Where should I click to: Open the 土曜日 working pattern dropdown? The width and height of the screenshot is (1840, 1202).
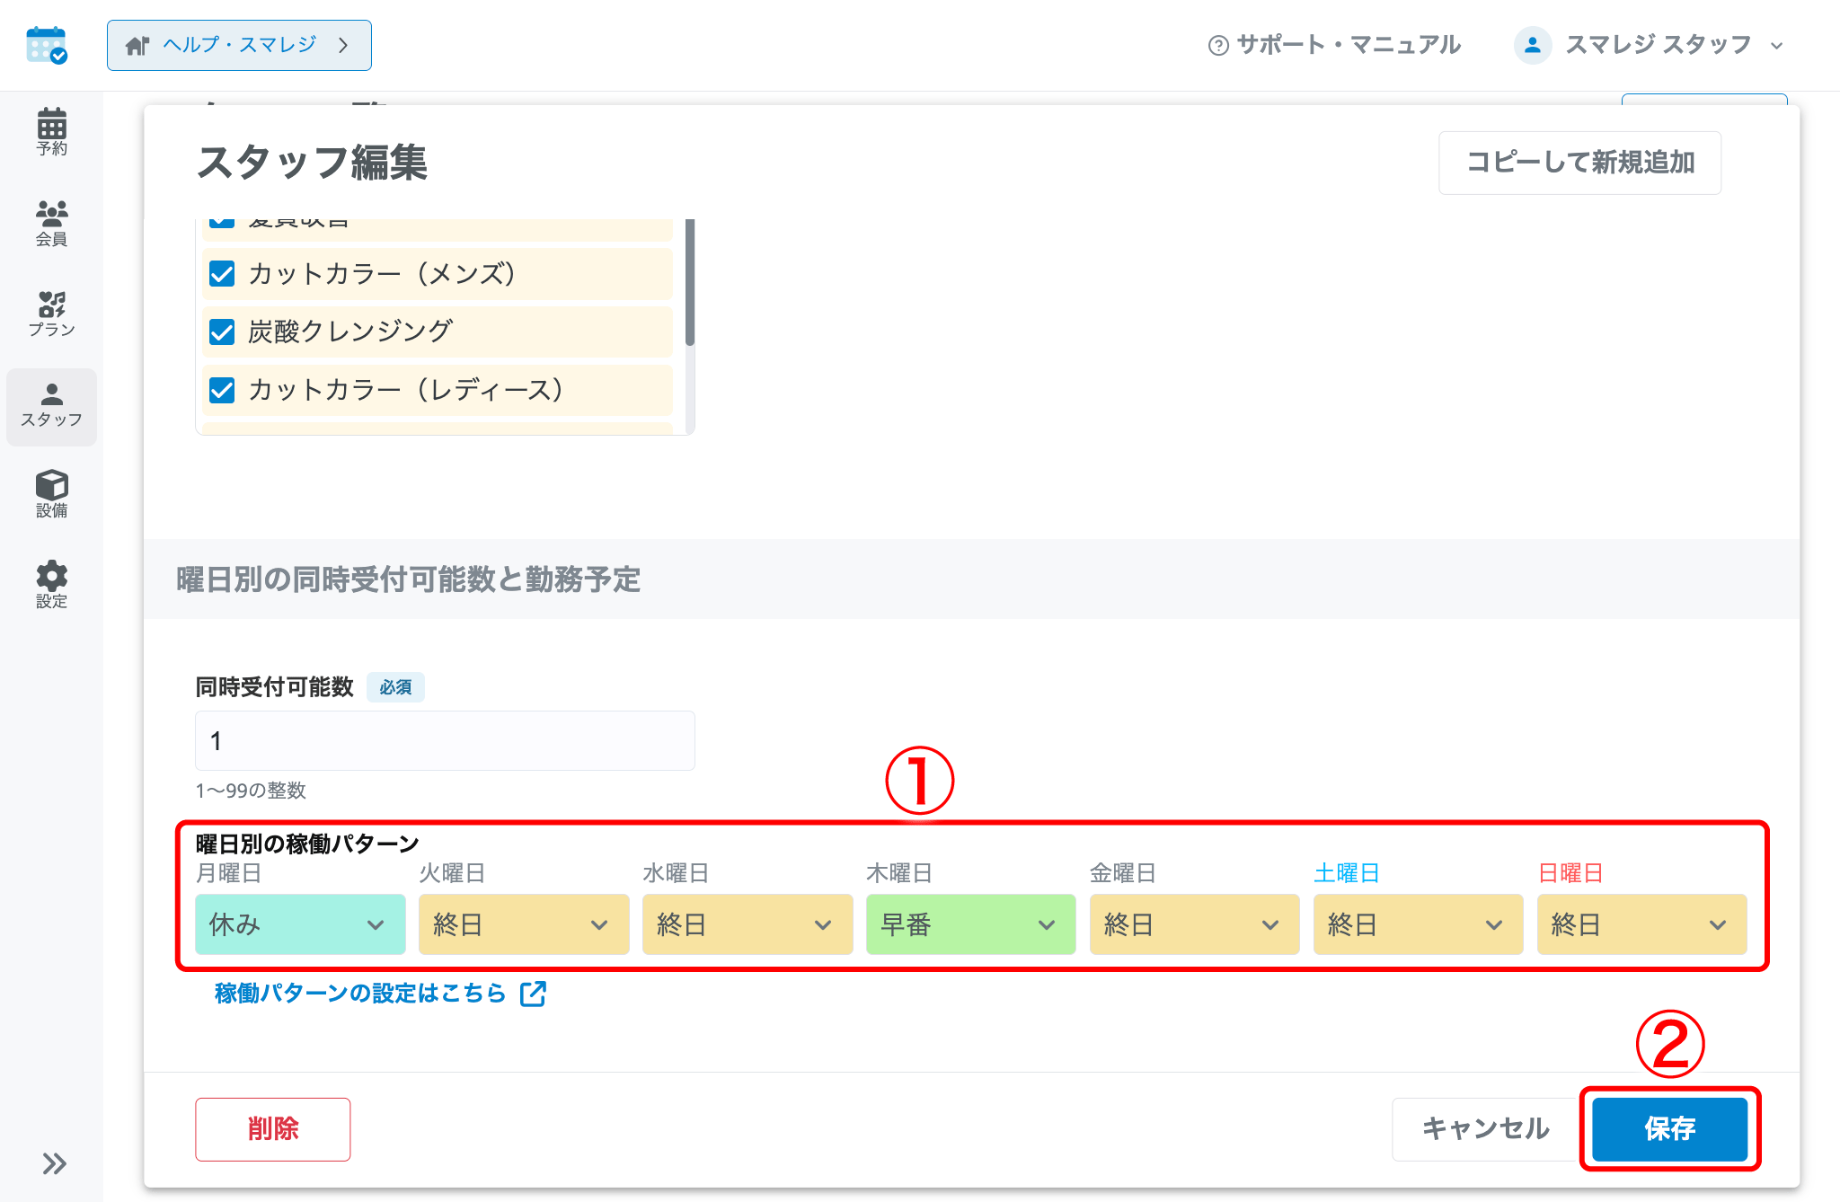(1419, 924)
